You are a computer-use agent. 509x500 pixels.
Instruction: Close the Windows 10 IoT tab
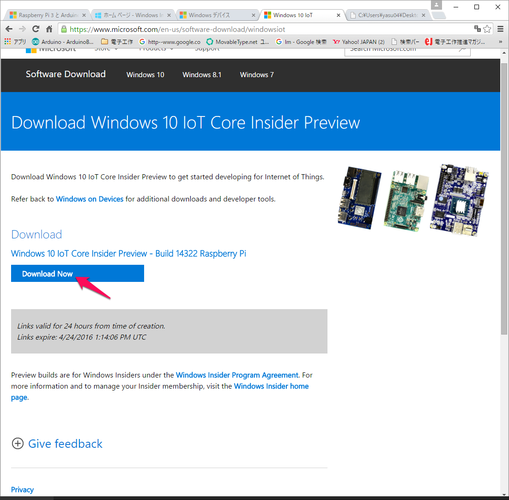(339, 15)
